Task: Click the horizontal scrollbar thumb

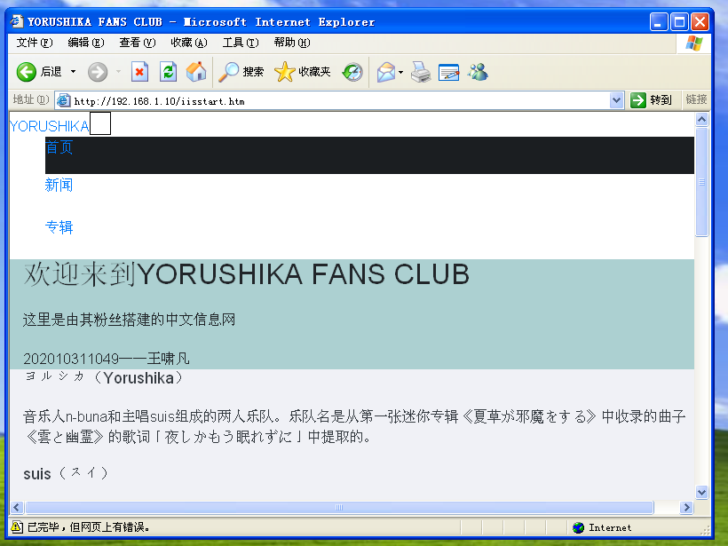Action: [x=339, y=508]
